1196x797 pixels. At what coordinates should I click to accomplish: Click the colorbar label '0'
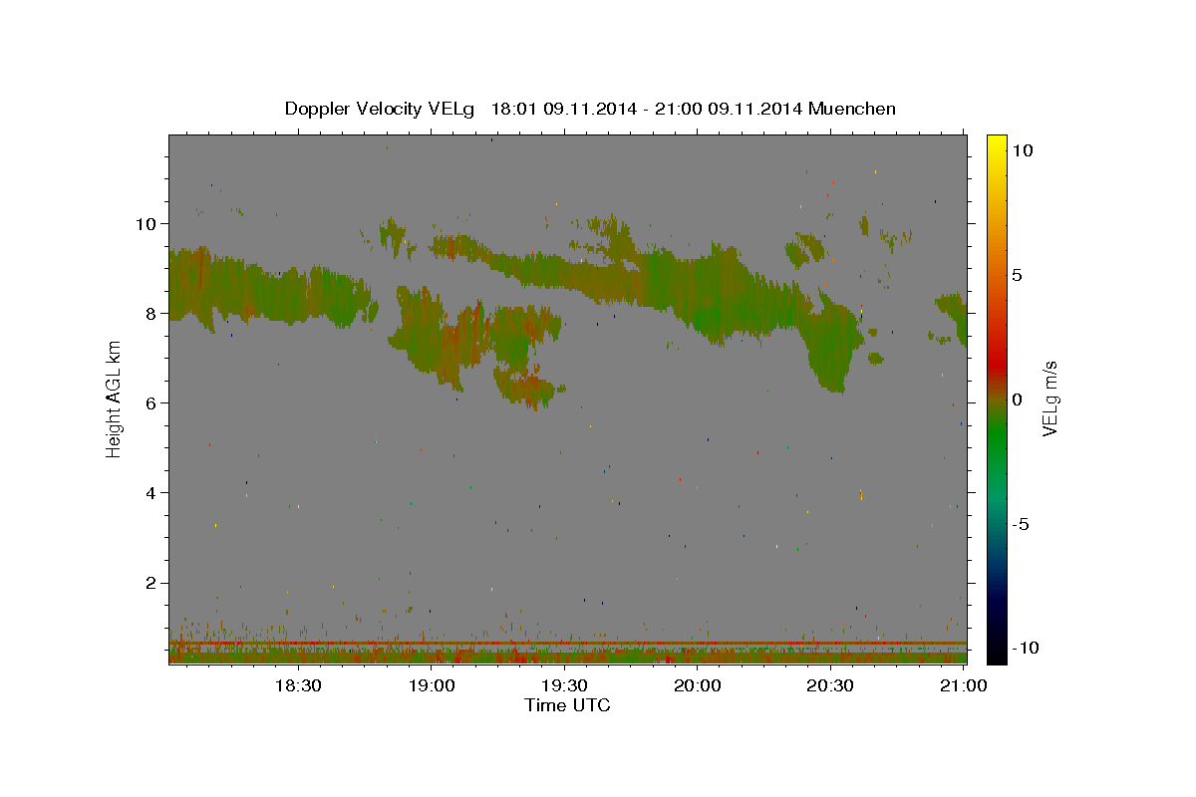[x=1017, y=398]
